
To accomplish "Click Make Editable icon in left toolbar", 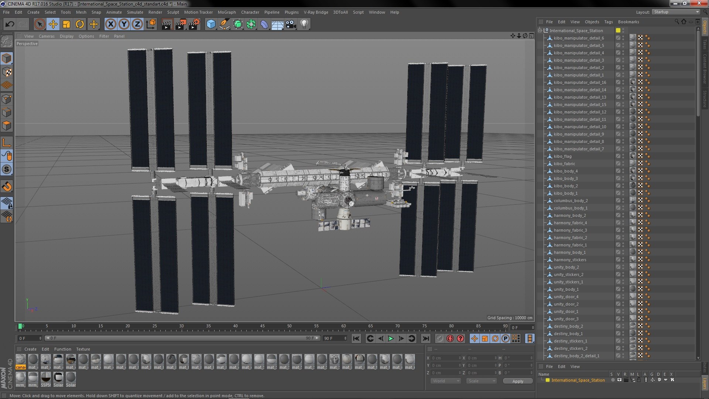I will tap(7, 41).
